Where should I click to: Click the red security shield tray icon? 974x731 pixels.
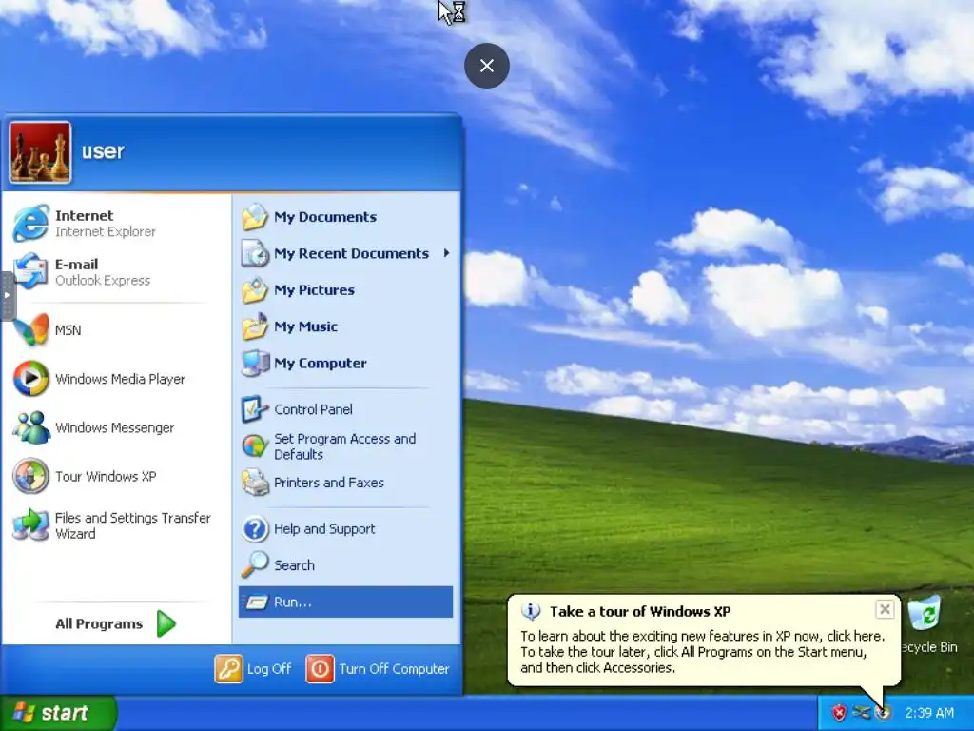(839, 712)
